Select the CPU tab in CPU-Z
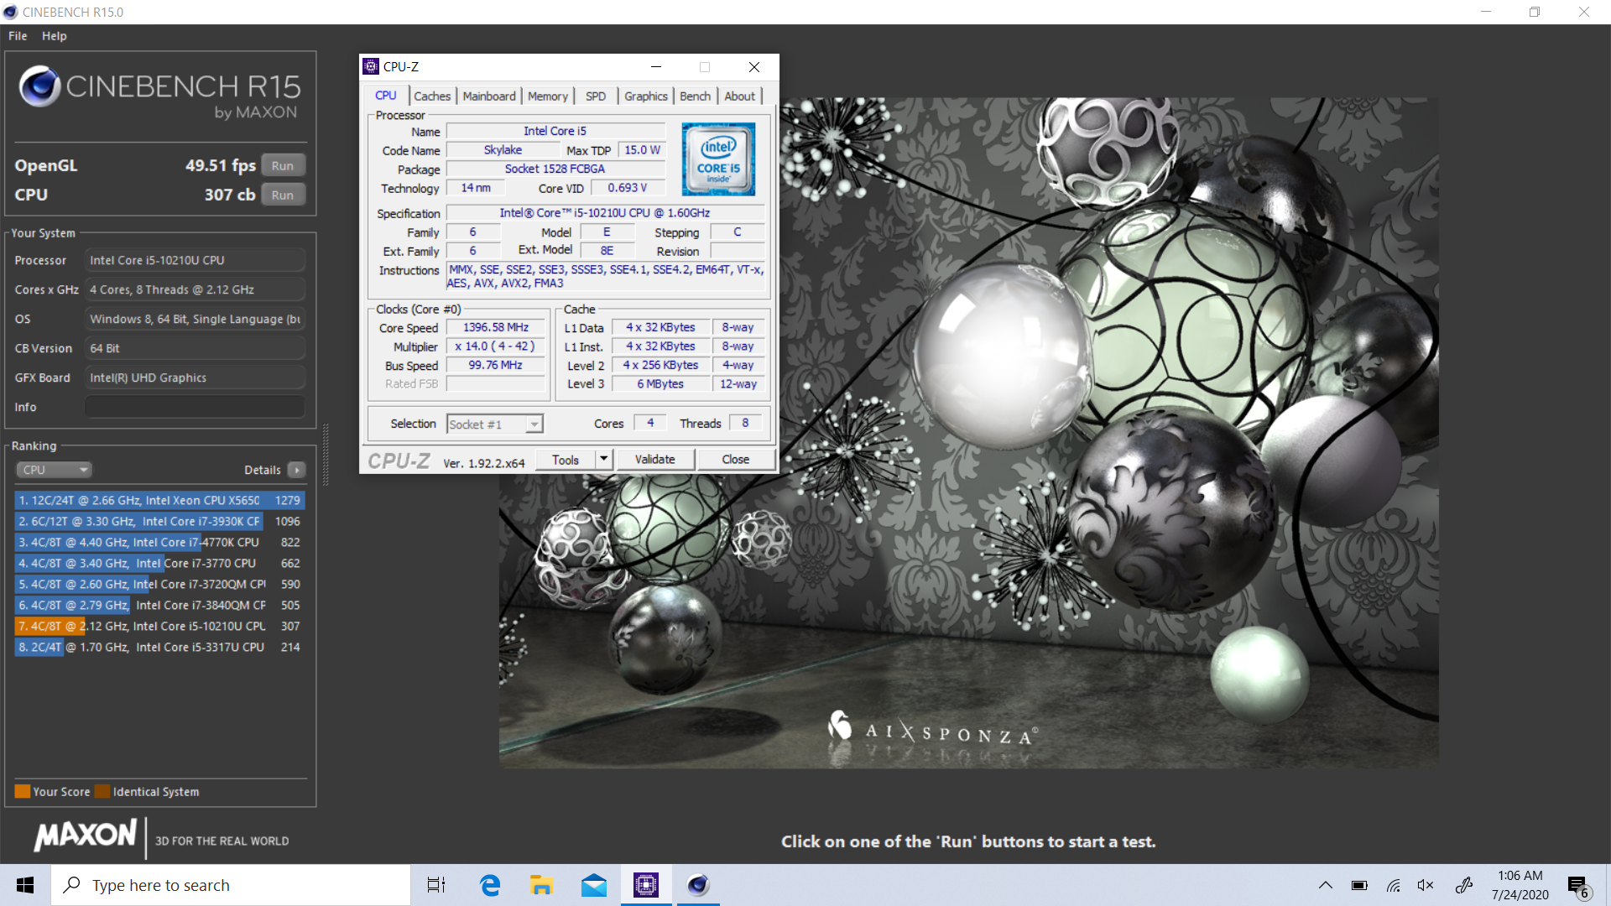1611x906 pixels. [x=386, y=96]
